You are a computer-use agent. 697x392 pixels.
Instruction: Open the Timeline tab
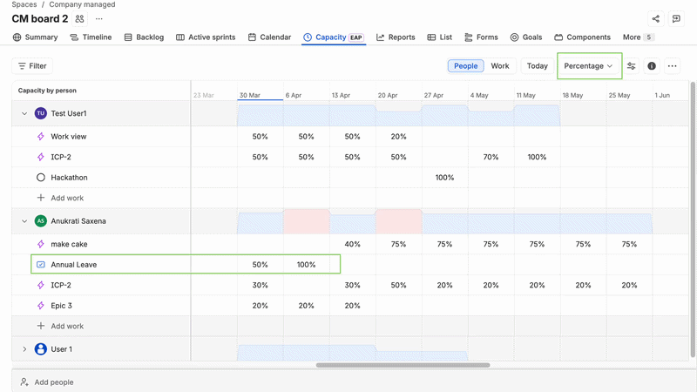pyautogui.click(x=91, y=37)
